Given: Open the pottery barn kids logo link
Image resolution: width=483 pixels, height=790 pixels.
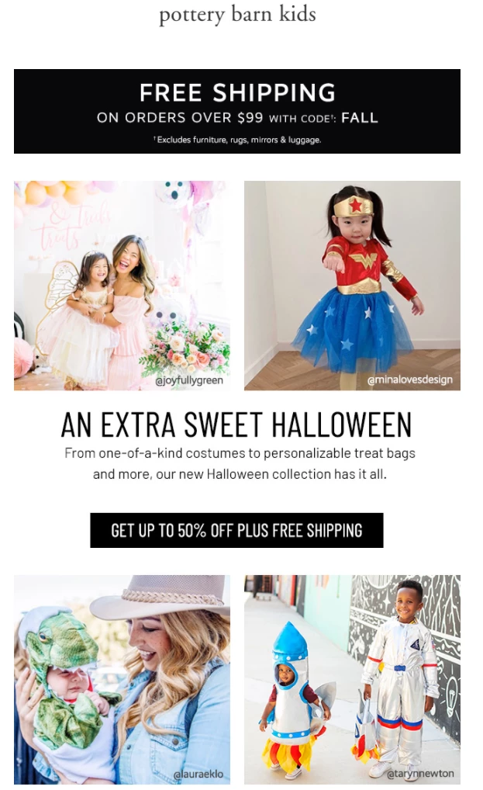Looking at the screenshot, I should pyautogui.click(x=237, y=14).
